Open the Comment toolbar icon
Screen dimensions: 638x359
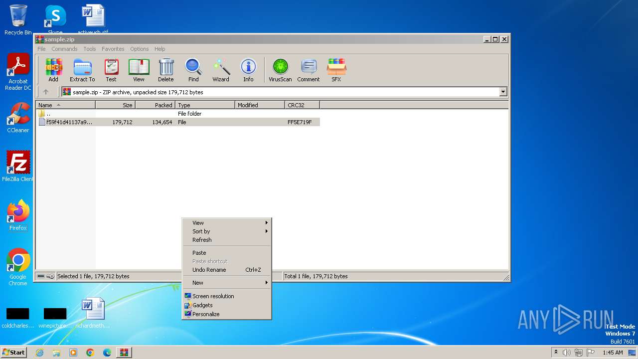point(309,70)
